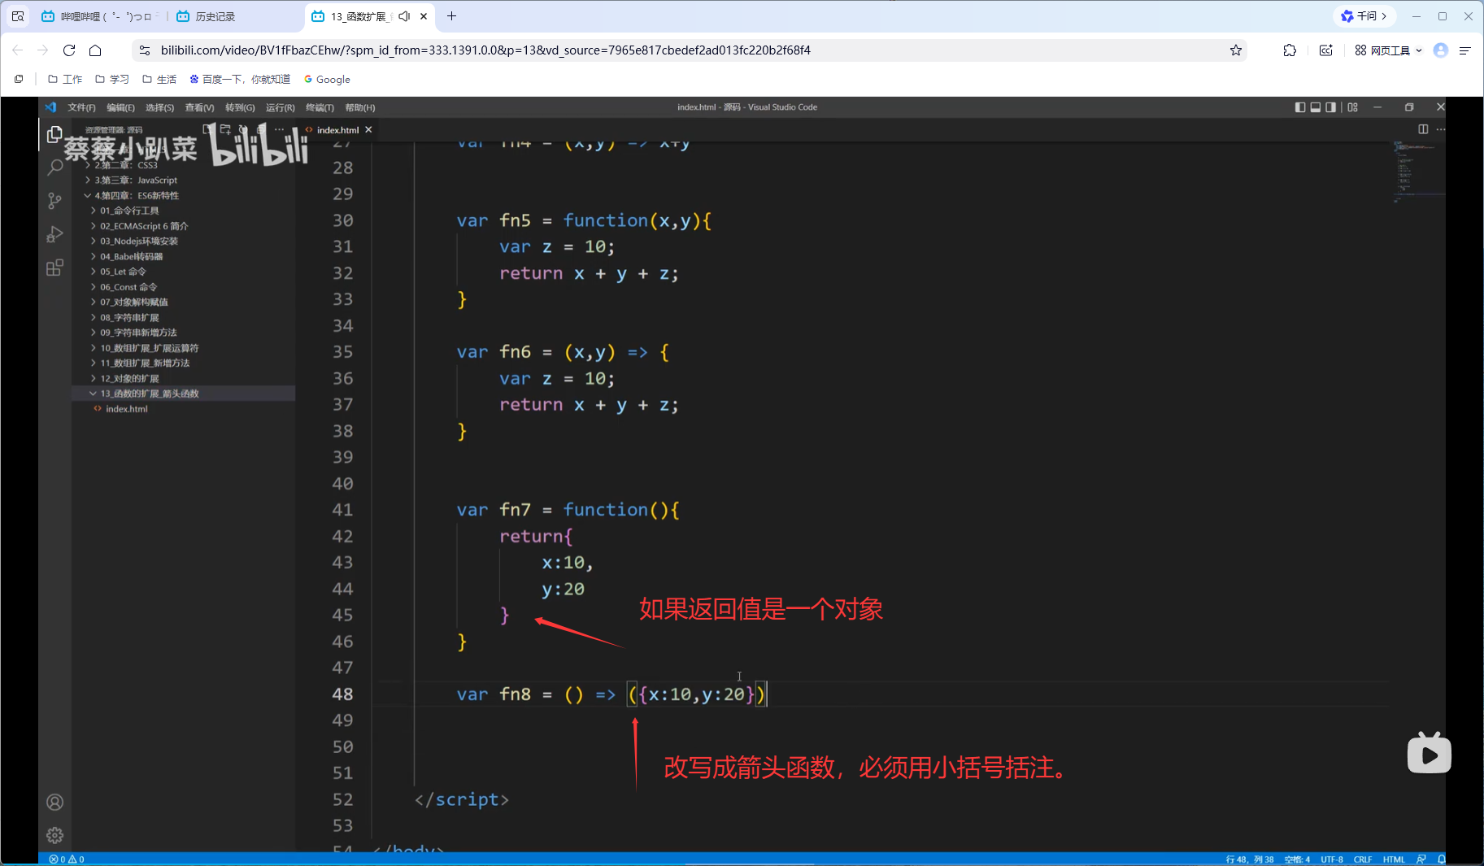Image resolution: width=1484 pixels, height=866 pixels.
Task: Open index.html in the file tree
Action: 184,409
